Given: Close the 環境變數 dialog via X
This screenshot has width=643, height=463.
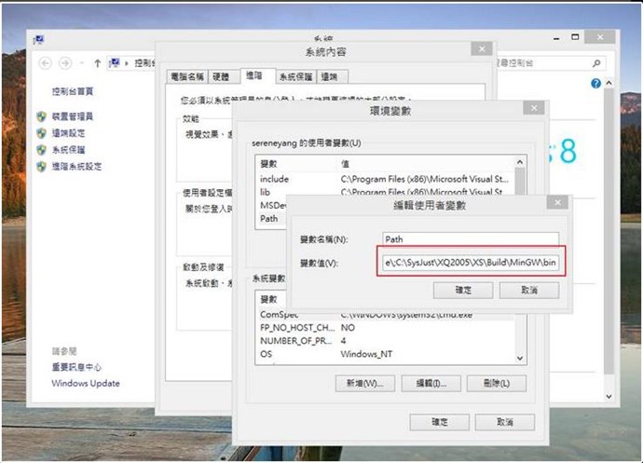Looking at the screenshot, I should point(534,108).
